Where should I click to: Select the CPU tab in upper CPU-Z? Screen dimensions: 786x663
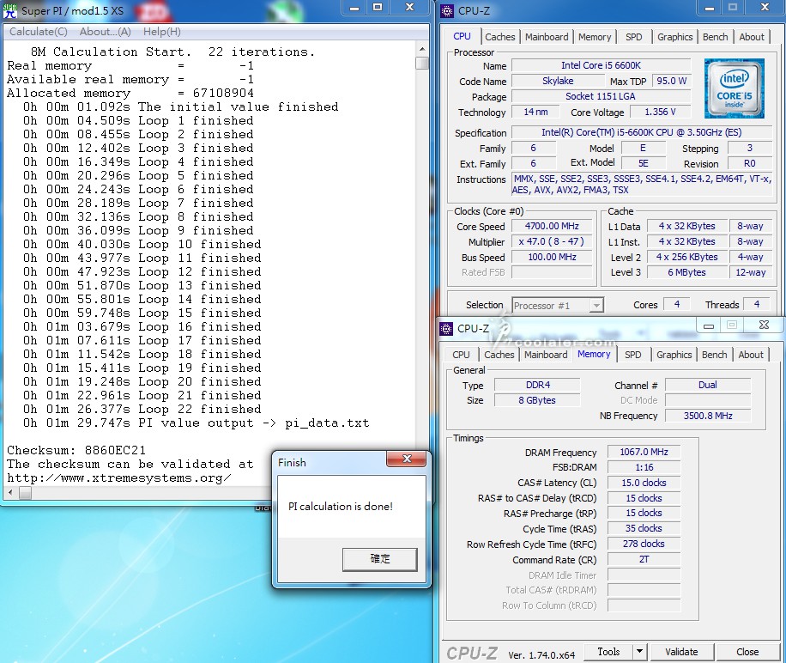pyautogui.click(x=462, y=36)
